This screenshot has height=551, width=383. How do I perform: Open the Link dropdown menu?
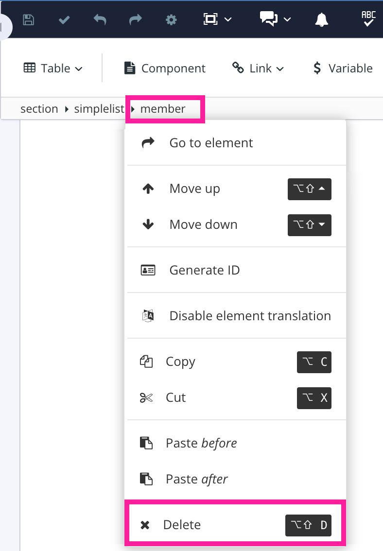click(x=258, y=68)
